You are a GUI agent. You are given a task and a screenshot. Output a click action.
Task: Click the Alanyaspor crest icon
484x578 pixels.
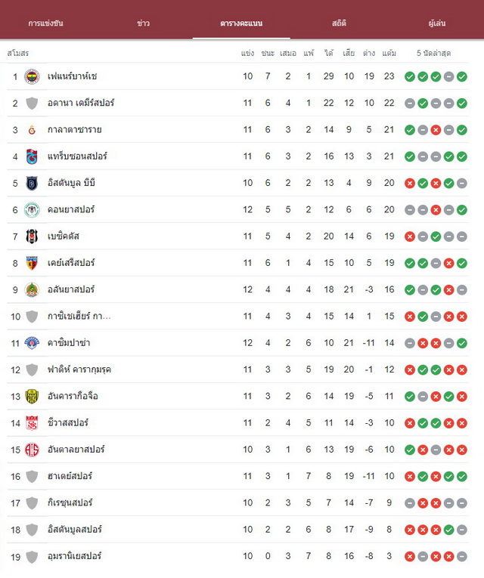tap(32, 289)
